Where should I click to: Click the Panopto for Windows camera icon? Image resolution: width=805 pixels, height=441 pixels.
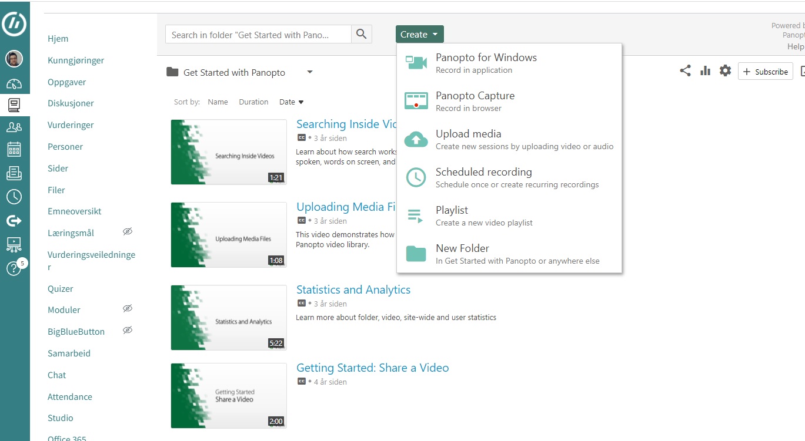click(x=416, y=63)
